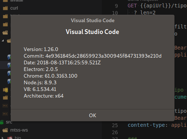Select the curl folder icon
The width and height of the screenshot is (187, 139).
(x=5, y=8)
